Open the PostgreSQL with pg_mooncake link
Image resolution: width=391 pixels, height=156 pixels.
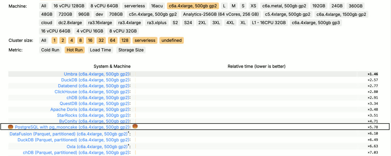pos(72,127)
